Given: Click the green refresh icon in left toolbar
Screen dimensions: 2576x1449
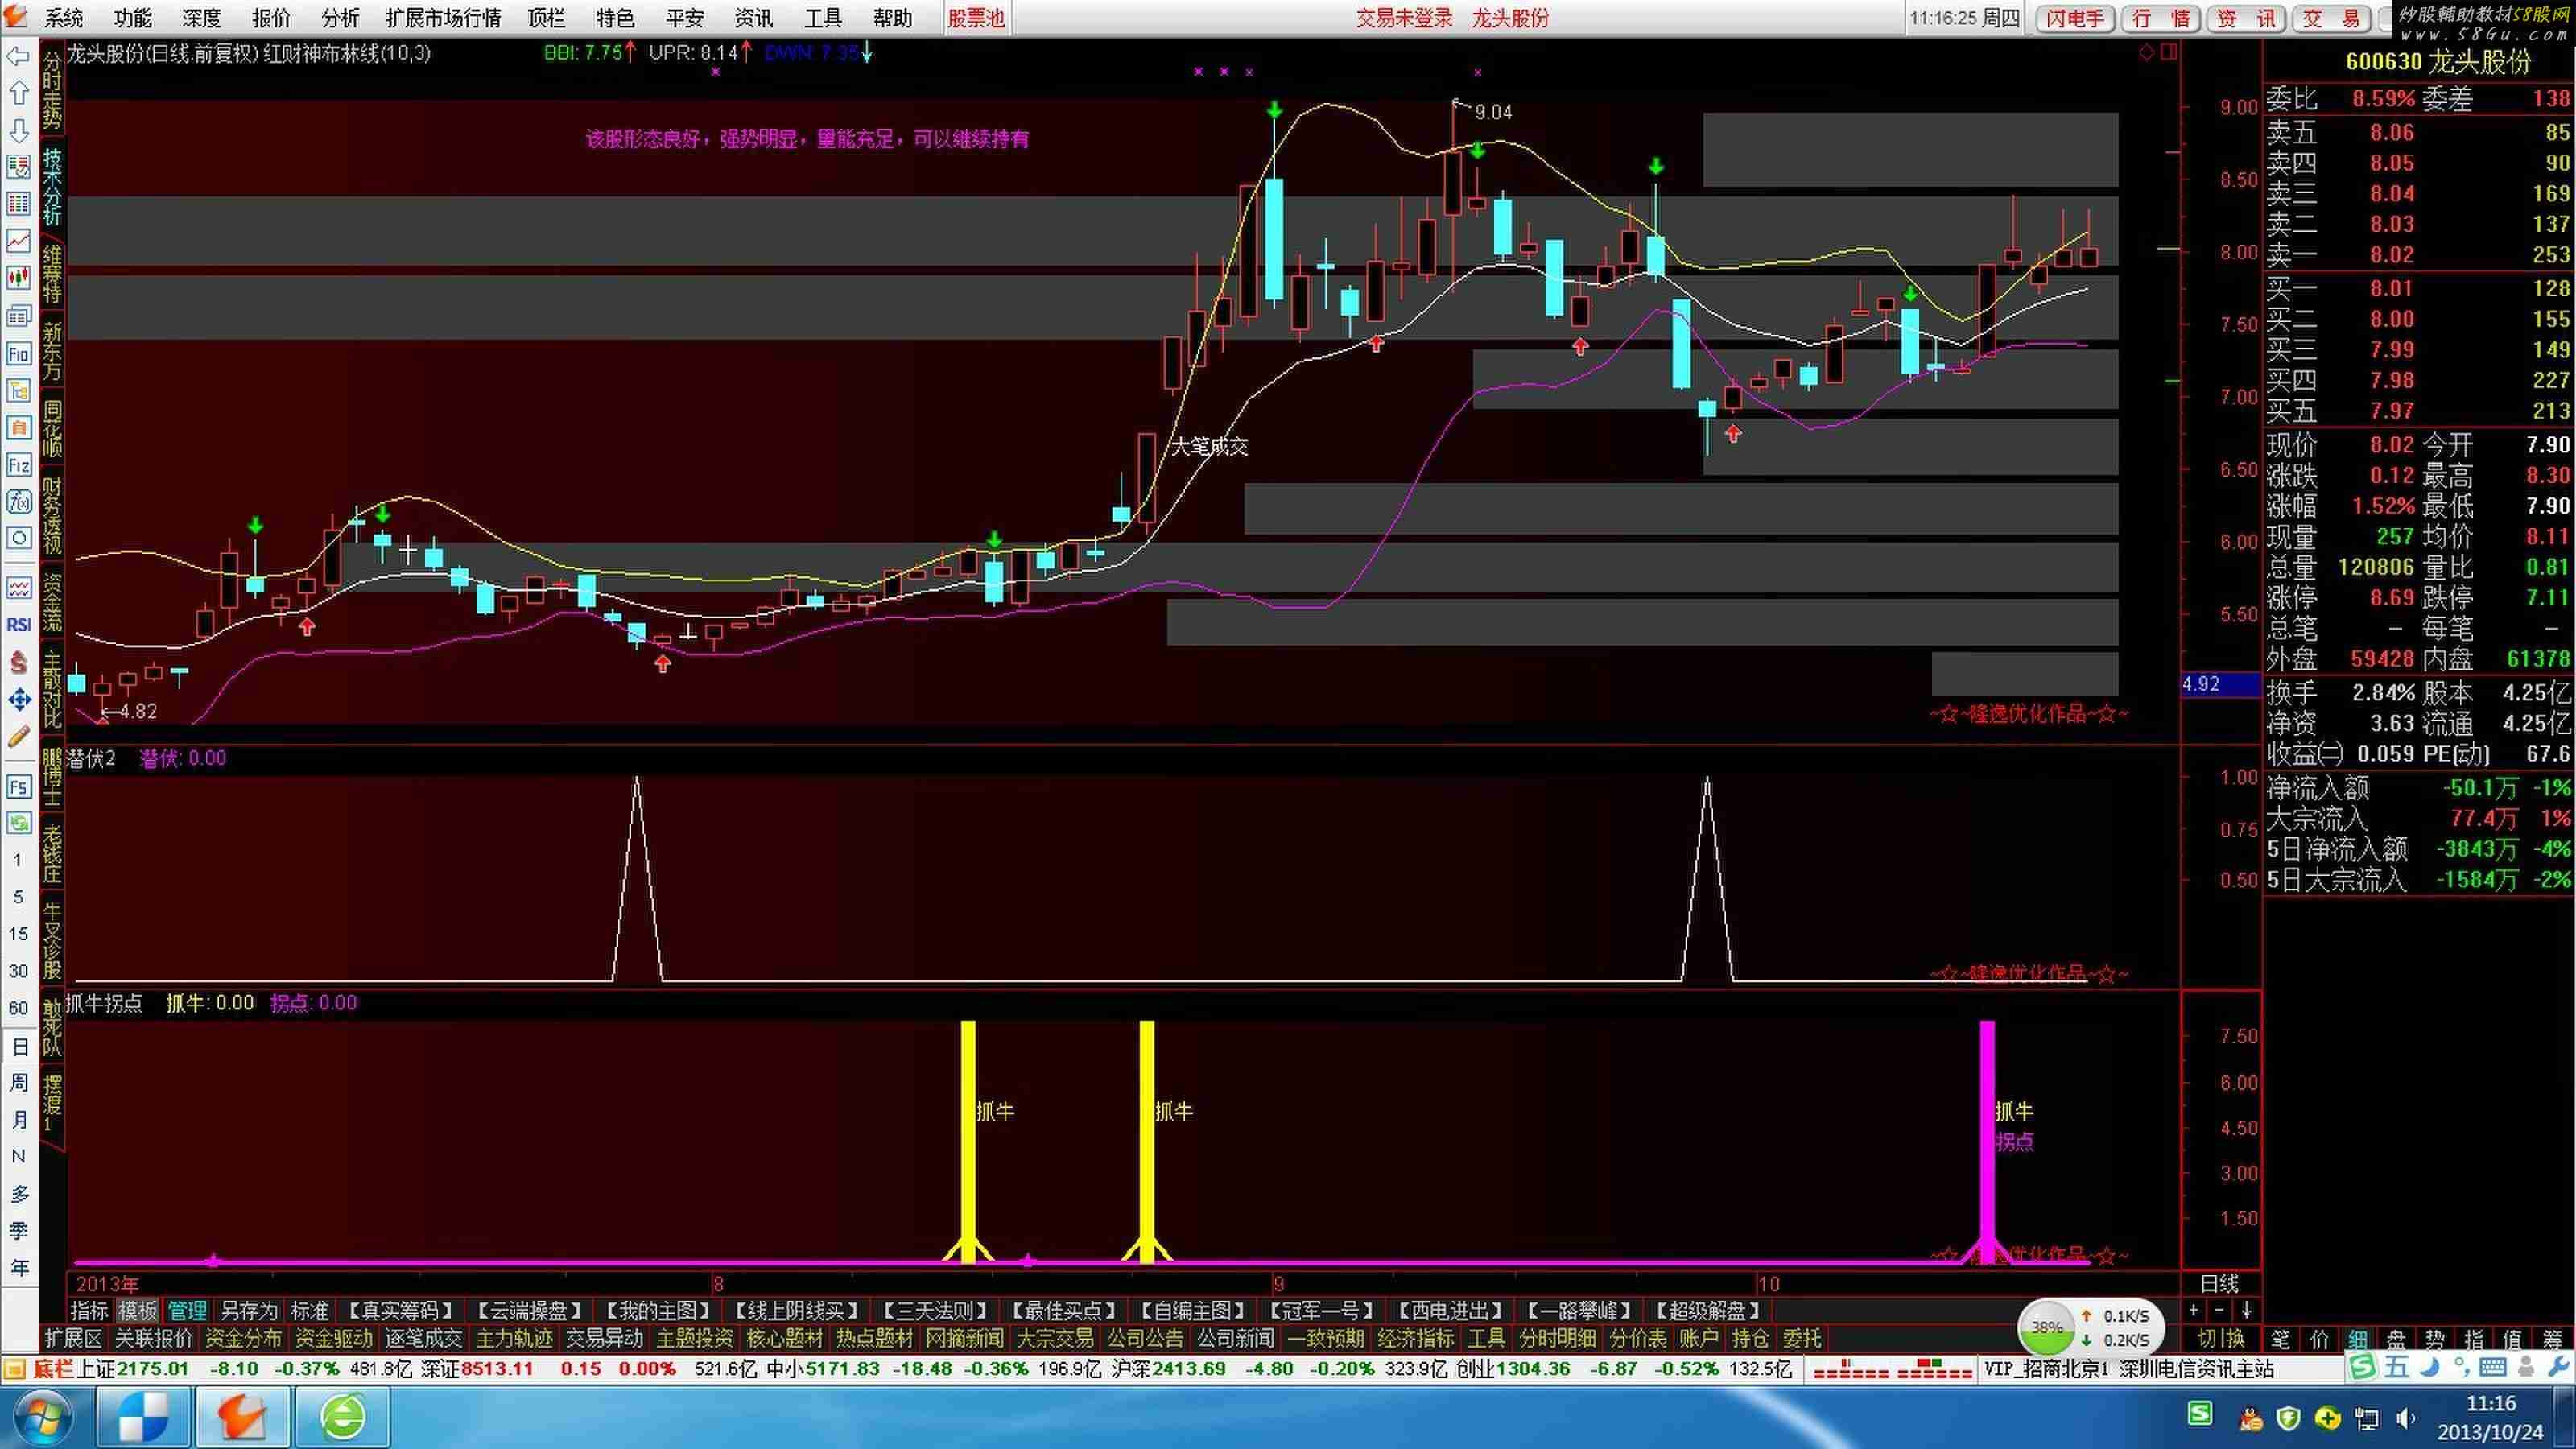Looking at the screenshot, I should click(18, 823).
